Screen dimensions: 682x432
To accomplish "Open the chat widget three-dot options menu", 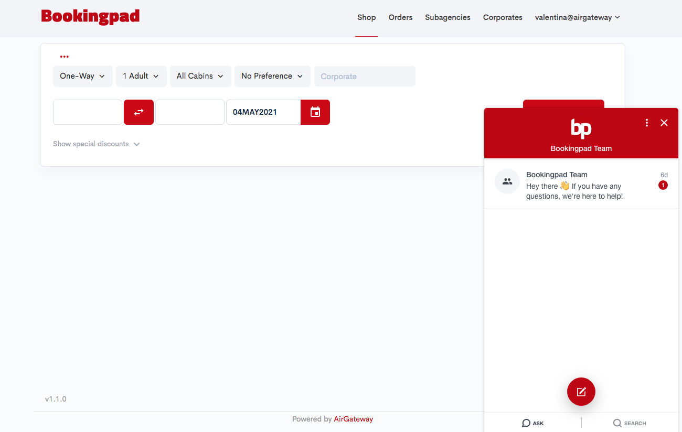I will click(647, 123).
